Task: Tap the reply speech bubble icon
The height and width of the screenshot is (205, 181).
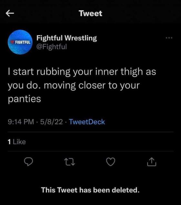Action: (x=28, y=162)
